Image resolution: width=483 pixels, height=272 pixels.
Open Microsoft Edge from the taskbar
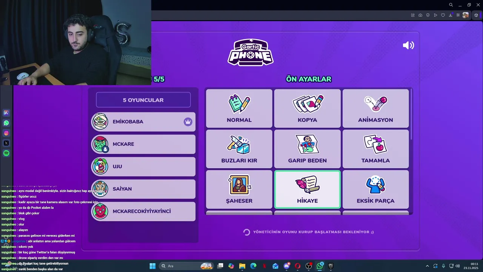click(253, 266)
